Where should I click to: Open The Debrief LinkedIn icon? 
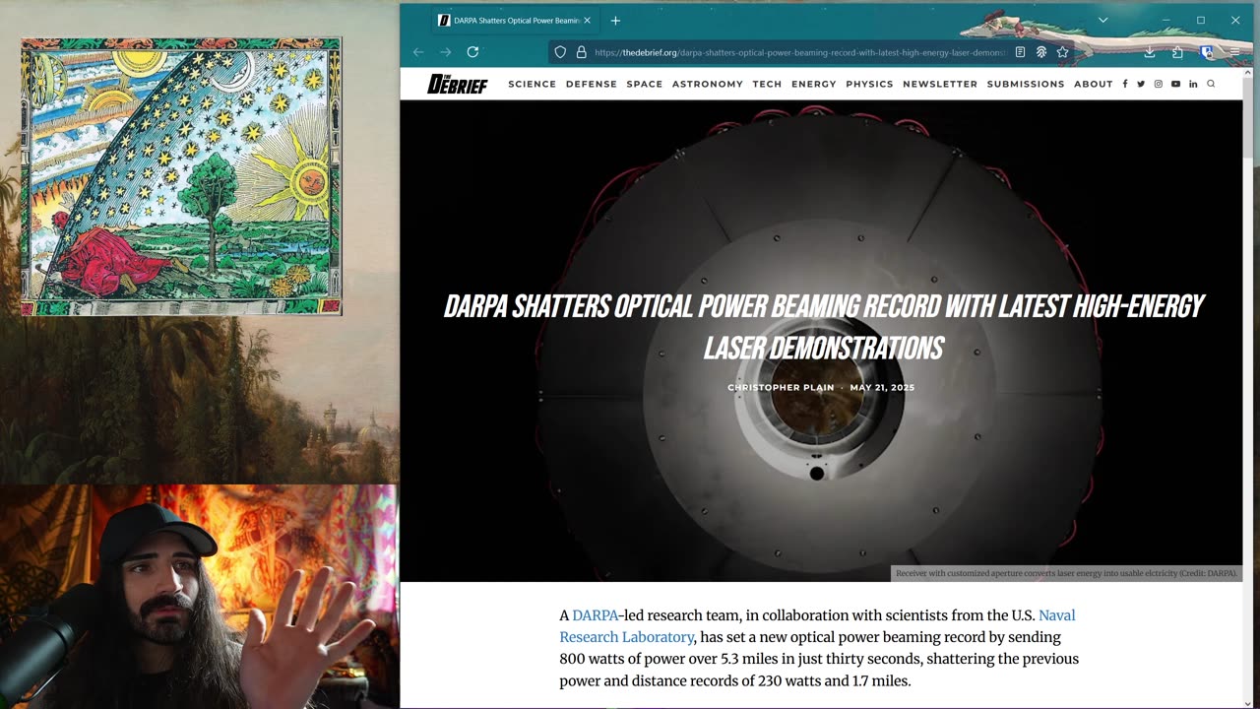[x=1193, y=84]
